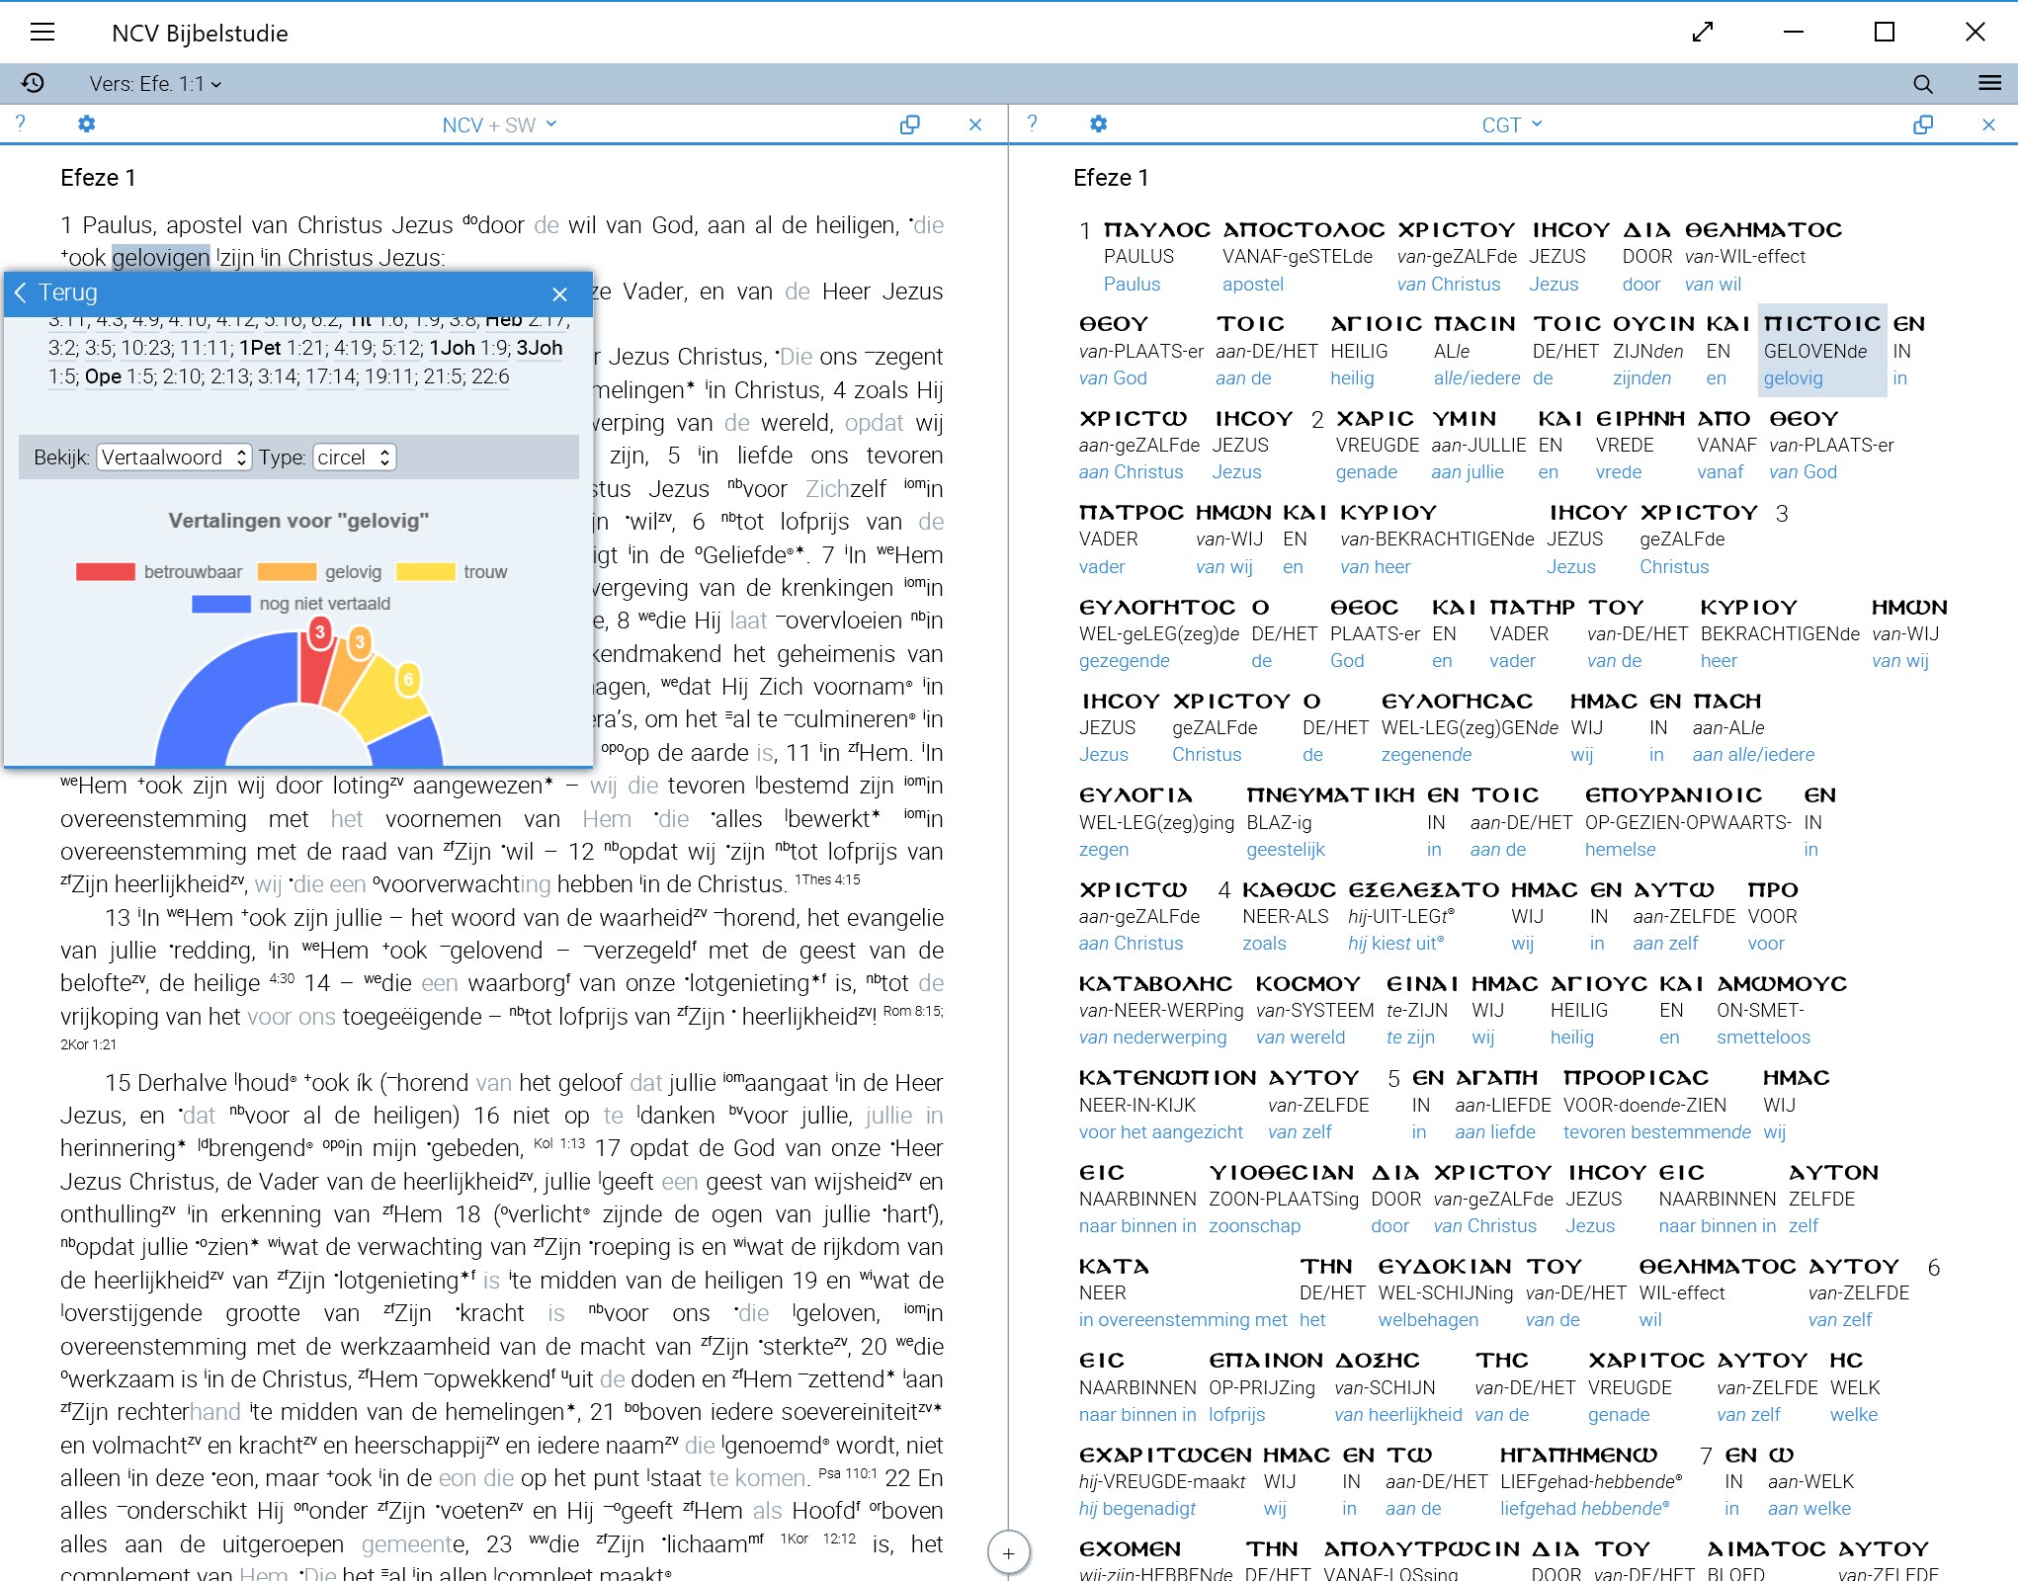2018x1581 pixels.
Task: Close the Terug popup panel
Action: 559,293
